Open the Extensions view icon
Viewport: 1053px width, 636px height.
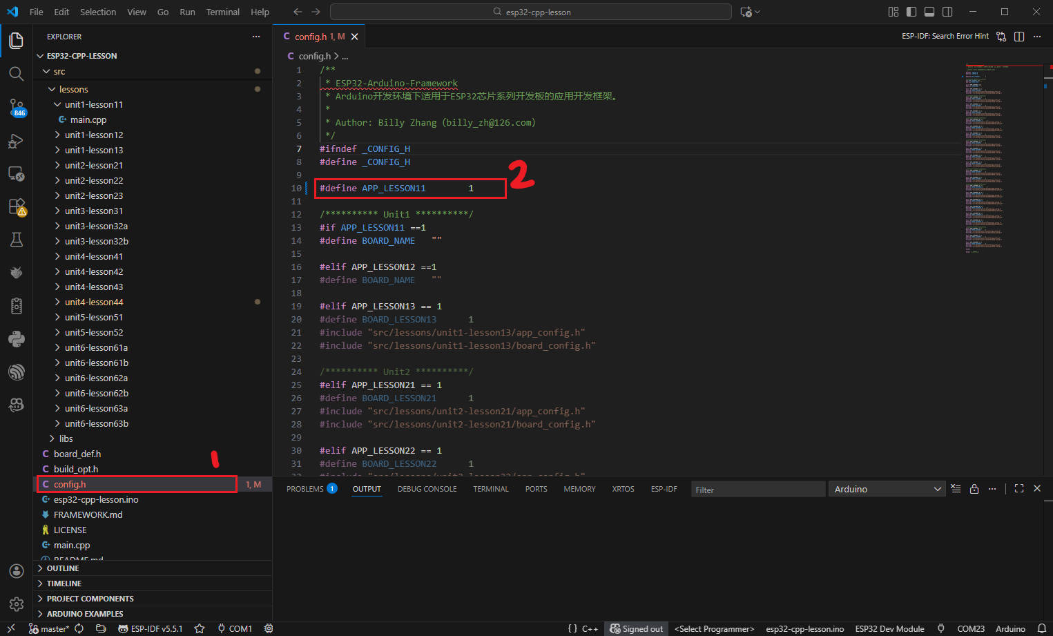[x=16, y=206]
